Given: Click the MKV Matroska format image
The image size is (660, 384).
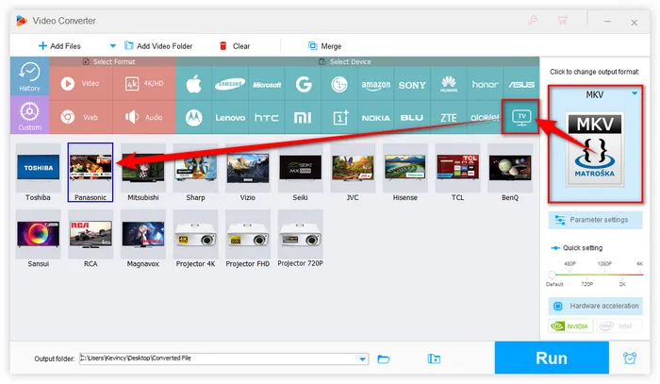Looking at the screenshot, I should click(595, 149).
